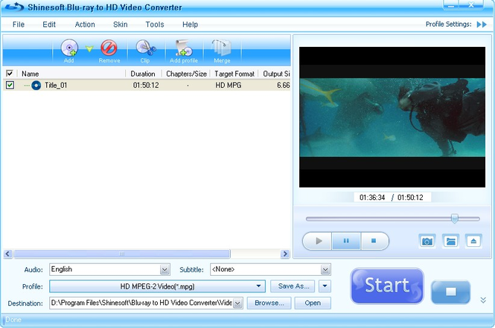This screenshot has height=328, width=495.
Task: Open the Tools menu
Action: [x=155, y=25]
